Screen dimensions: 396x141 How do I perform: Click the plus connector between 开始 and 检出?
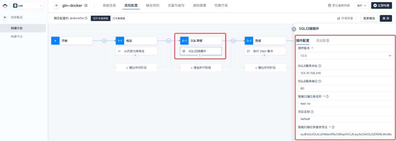click(104, 41)
